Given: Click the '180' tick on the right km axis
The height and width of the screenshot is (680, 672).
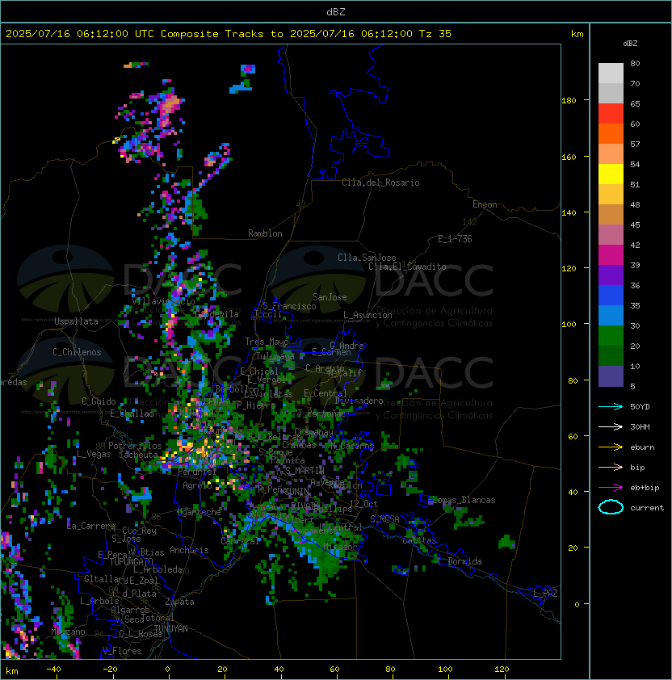Looking at the screenshot, I should tap(569, 101).
